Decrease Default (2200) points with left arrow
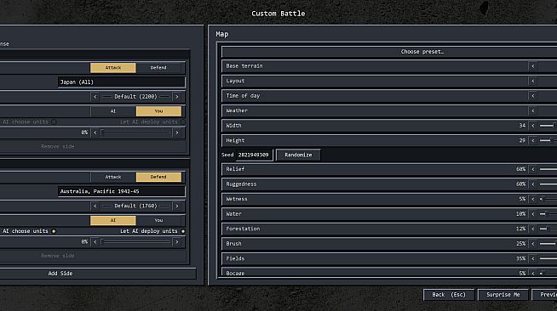The width and height of the screenshot is (557, 311). coord(95,97)
